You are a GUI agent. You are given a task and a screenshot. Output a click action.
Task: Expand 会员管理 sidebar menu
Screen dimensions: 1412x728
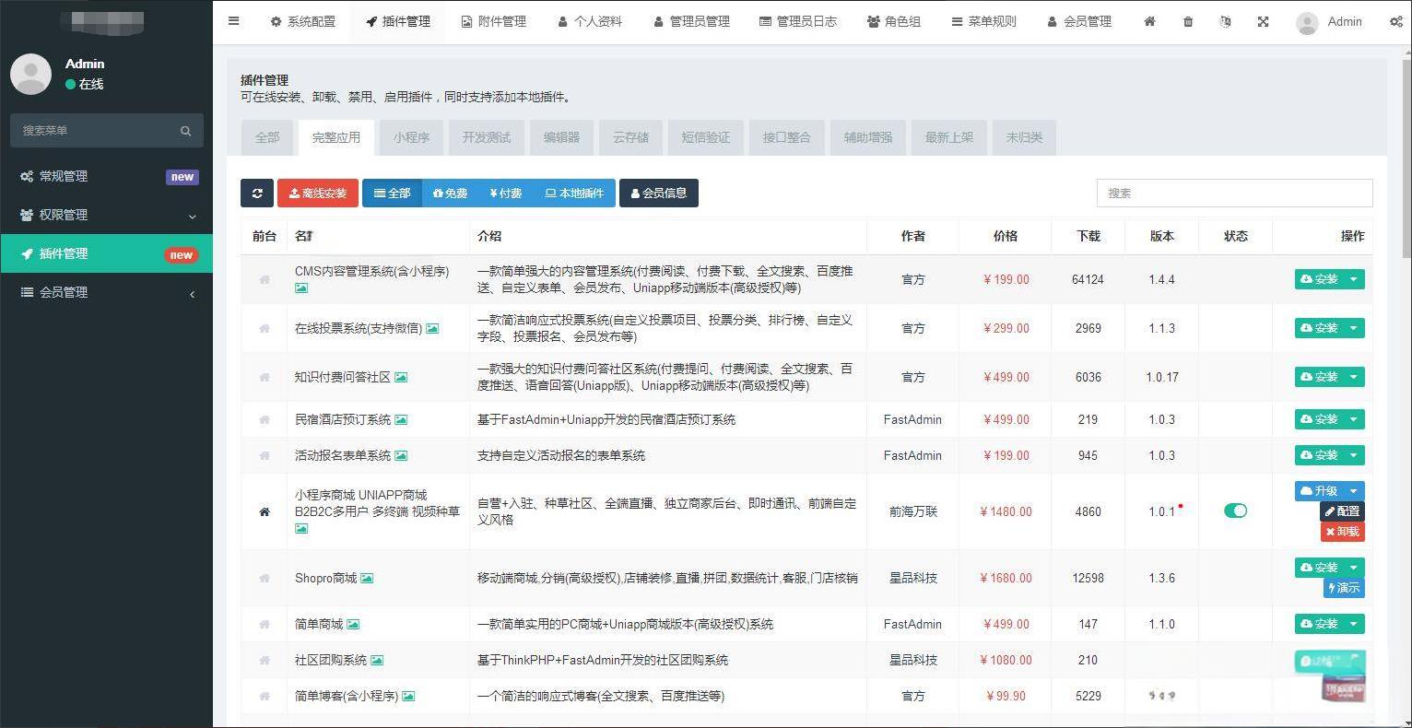pyautogui.click(x=107, y=292)
